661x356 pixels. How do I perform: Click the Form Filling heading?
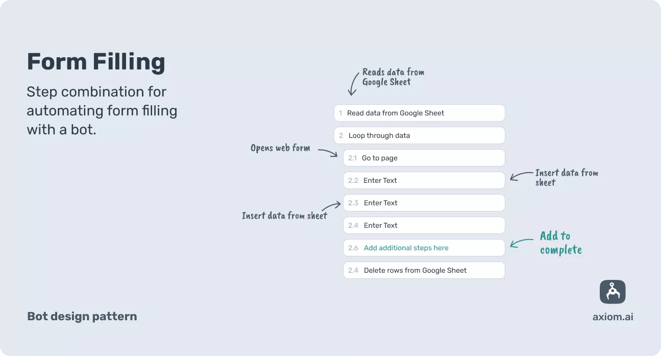pyautogui.click(x=96, y=62)
